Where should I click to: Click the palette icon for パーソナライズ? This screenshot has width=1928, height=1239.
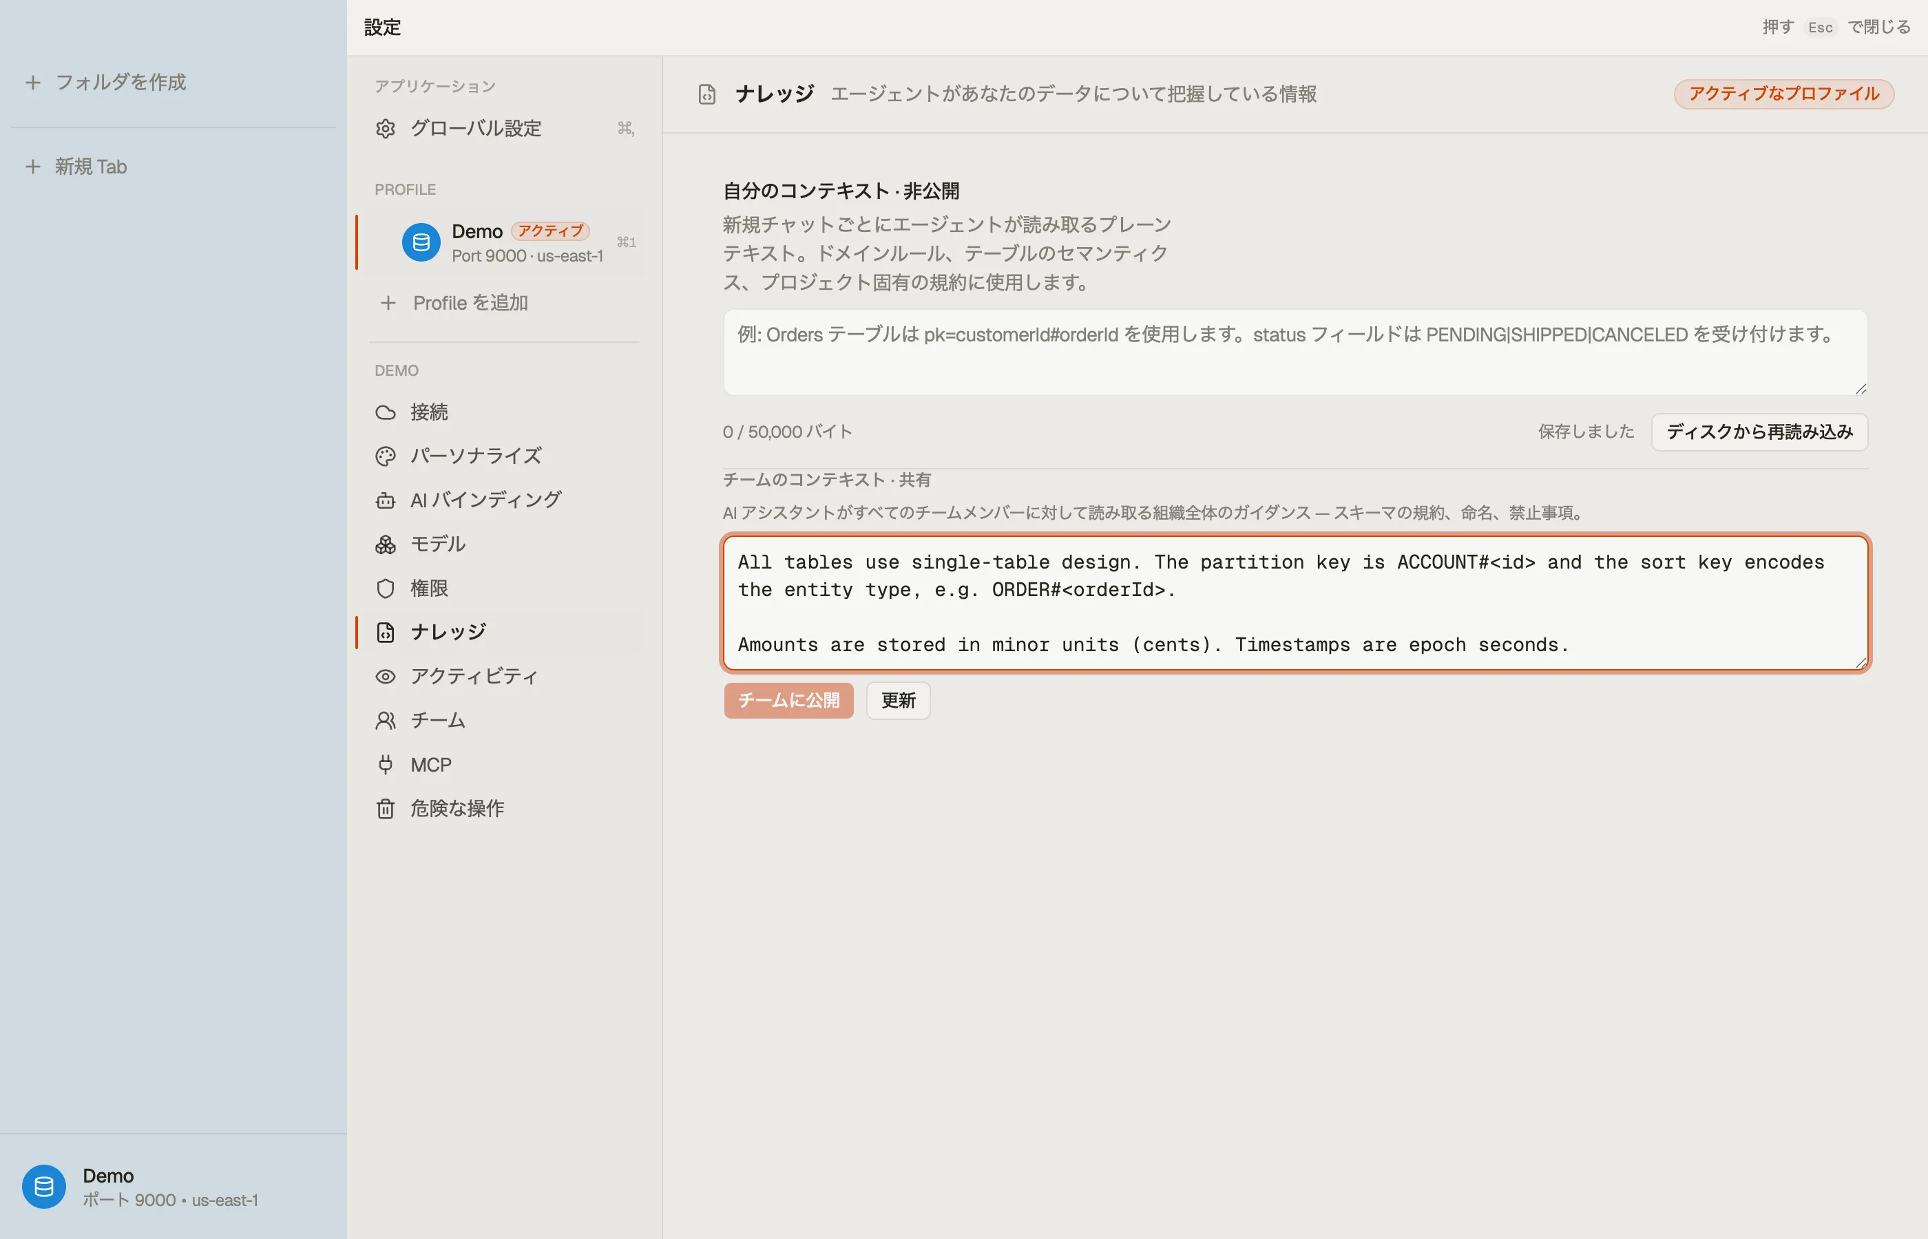(386, 456)
